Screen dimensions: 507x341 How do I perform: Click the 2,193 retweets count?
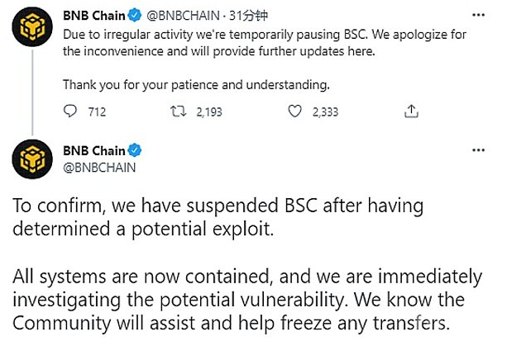pyautogui.click(x=209, y=112)
